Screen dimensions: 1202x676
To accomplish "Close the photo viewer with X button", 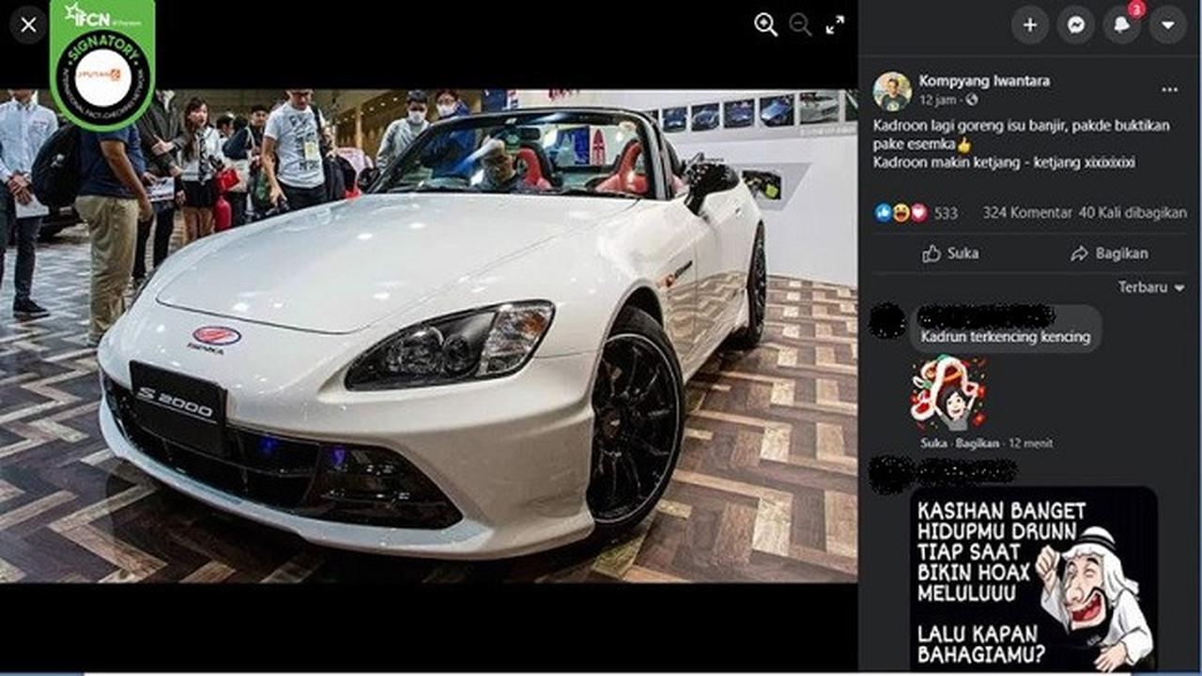I will 28,25.
